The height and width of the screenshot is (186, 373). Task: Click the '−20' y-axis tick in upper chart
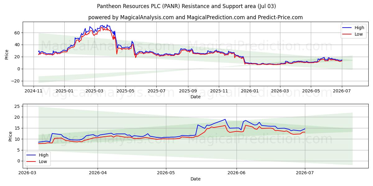pyautogui.click(x=16, y=81)
